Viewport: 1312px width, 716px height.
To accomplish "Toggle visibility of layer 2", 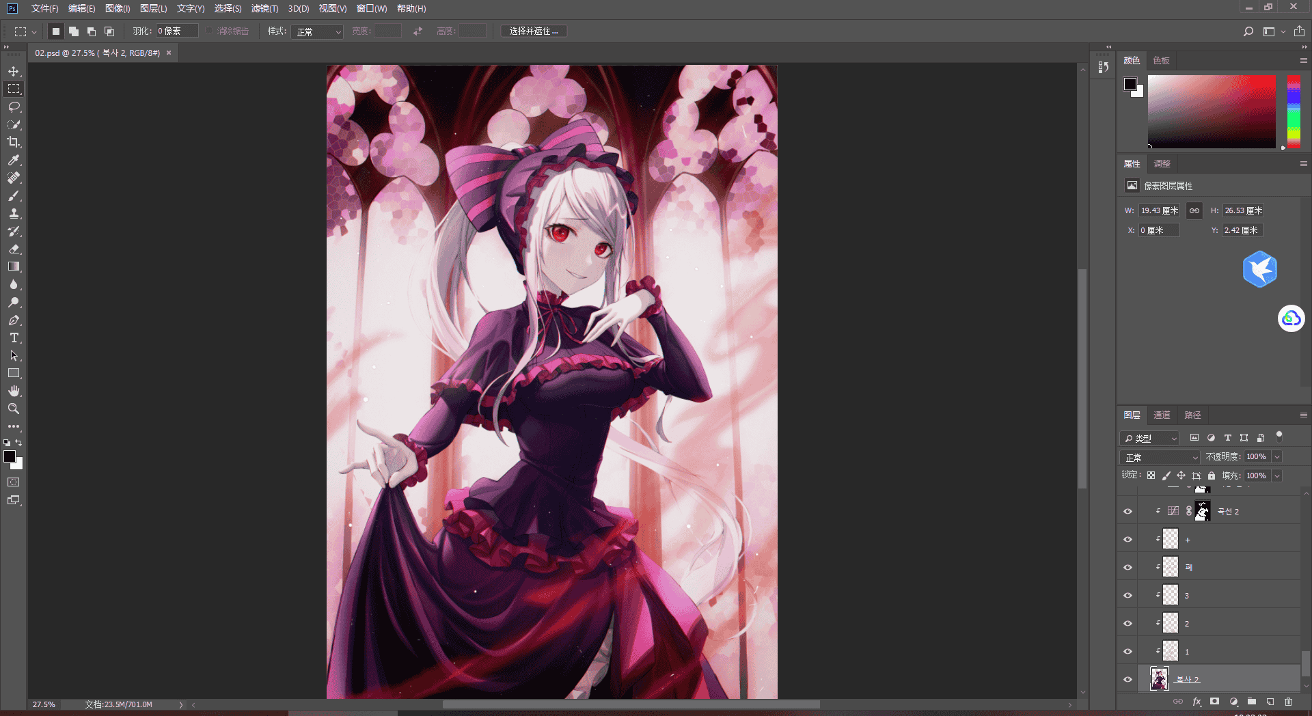I will [1128, 624].
